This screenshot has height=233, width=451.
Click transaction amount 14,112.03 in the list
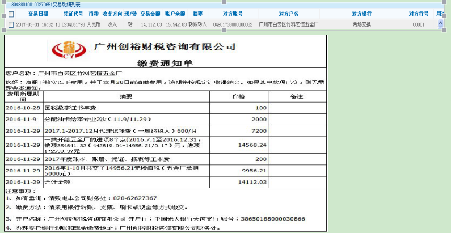[151, 25]
